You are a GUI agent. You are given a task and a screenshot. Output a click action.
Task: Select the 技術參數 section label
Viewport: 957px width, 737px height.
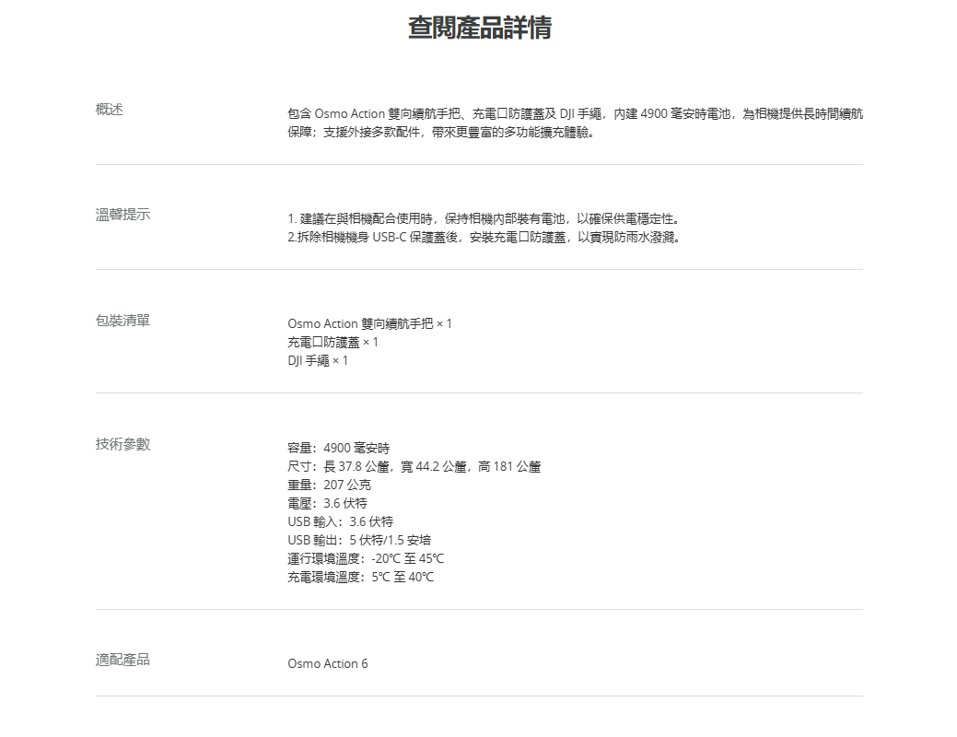pos(123,444)
